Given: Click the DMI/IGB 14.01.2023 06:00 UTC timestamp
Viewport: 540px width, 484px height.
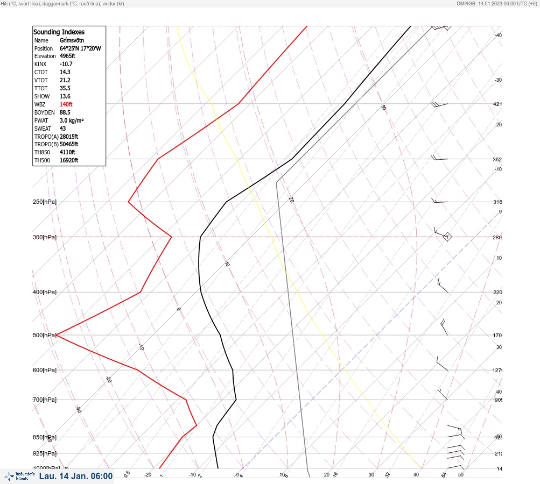Looking at the screenshot, I should 496,3.
